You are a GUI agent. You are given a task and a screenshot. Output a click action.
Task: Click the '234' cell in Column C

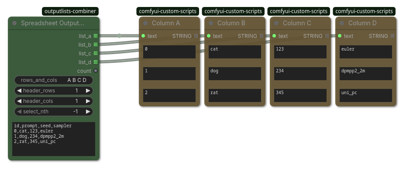300,74
